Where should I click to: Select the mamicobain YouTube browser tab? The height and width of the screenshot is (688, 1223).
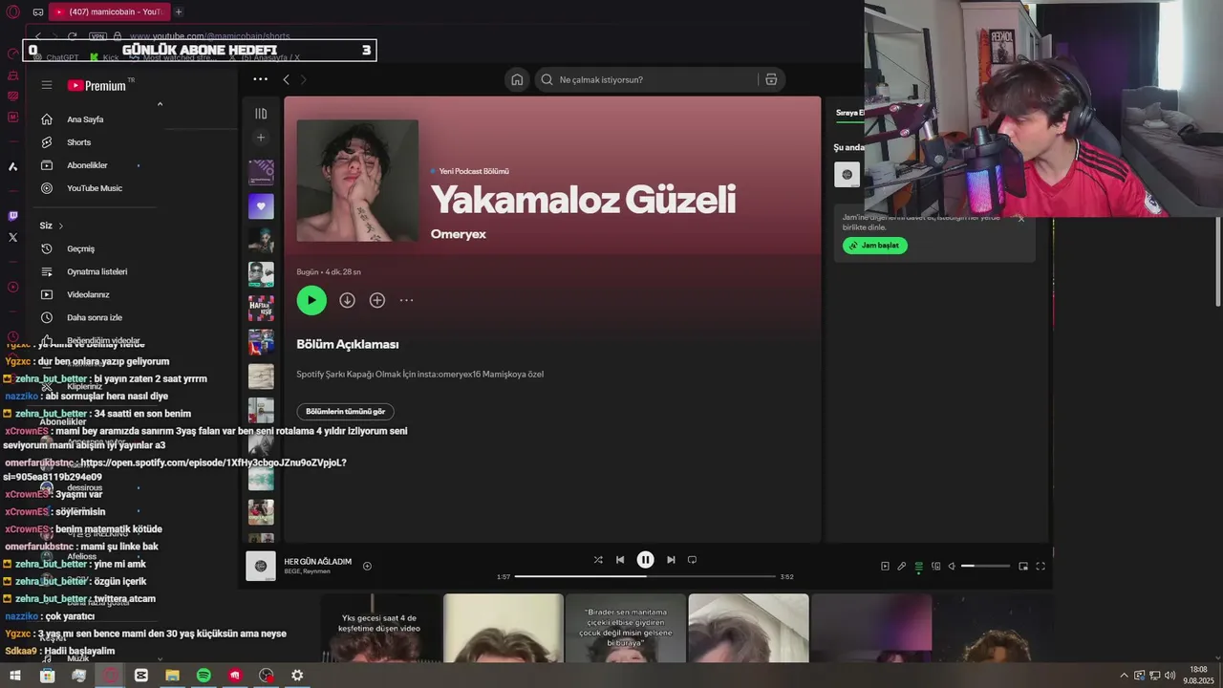coord(109,11)
